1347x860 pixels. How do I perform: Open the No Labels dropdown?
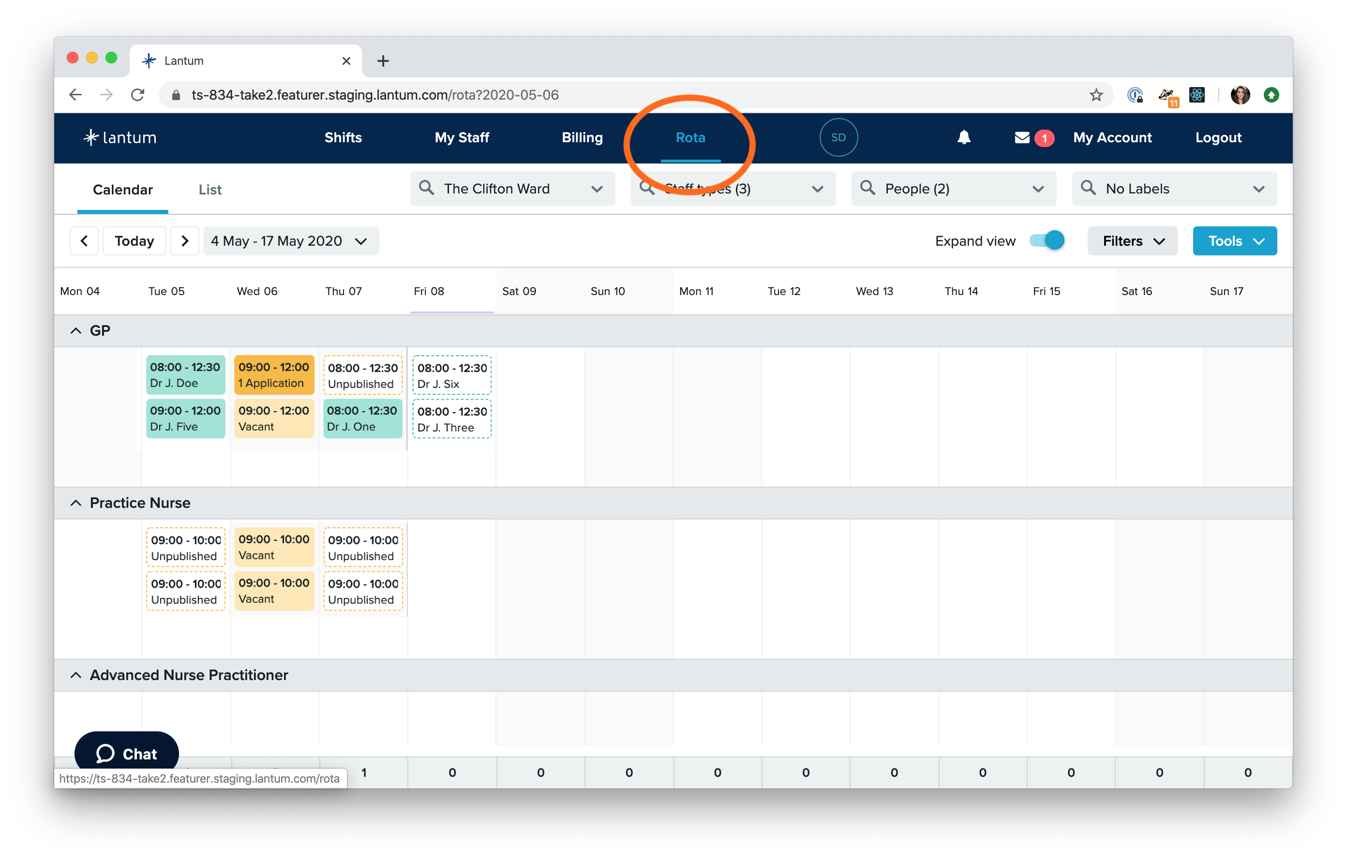click(x=1174, y=189)
